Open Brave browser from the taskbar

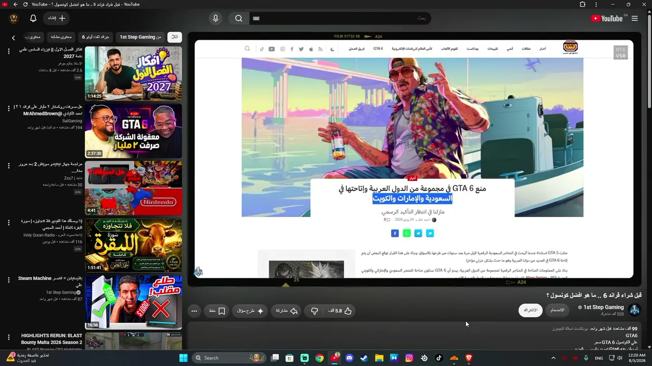pos(469,358)
